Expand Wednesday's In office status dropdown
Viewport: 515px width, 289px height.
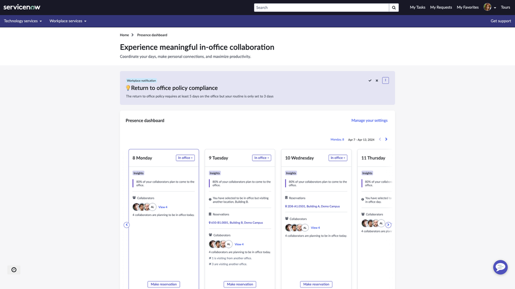[338, 158]
